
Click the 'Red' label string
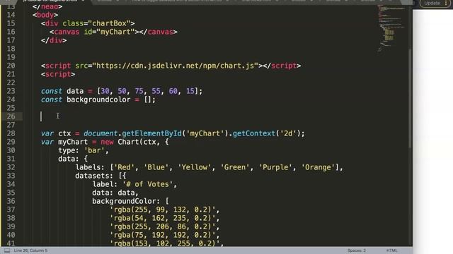pyautogui.click(x=124, y=167)
